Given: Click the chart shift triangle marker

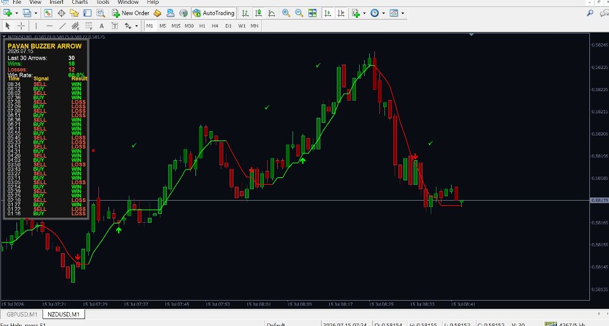Looking at the screenshot, I should pos(471,35).
